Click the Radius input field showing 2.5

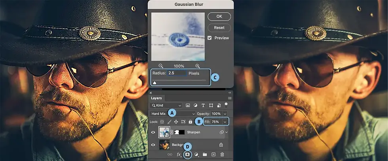[x=177, y=73]
